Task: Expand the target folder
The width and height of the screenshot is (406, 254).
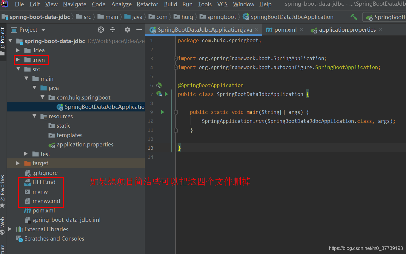Action: (18, 163)
